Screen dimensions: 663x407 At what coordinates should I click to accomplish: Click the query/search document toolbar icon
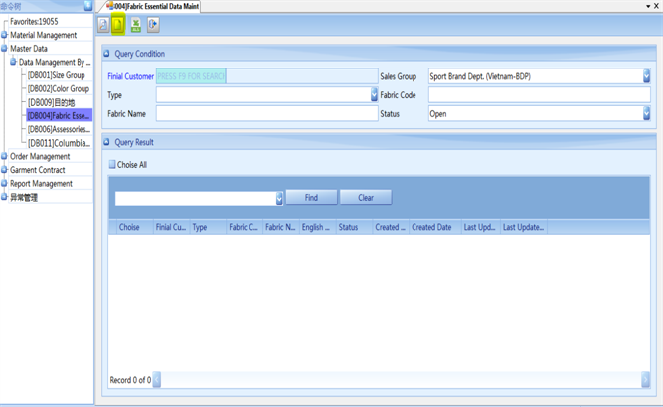coord(104,25)
